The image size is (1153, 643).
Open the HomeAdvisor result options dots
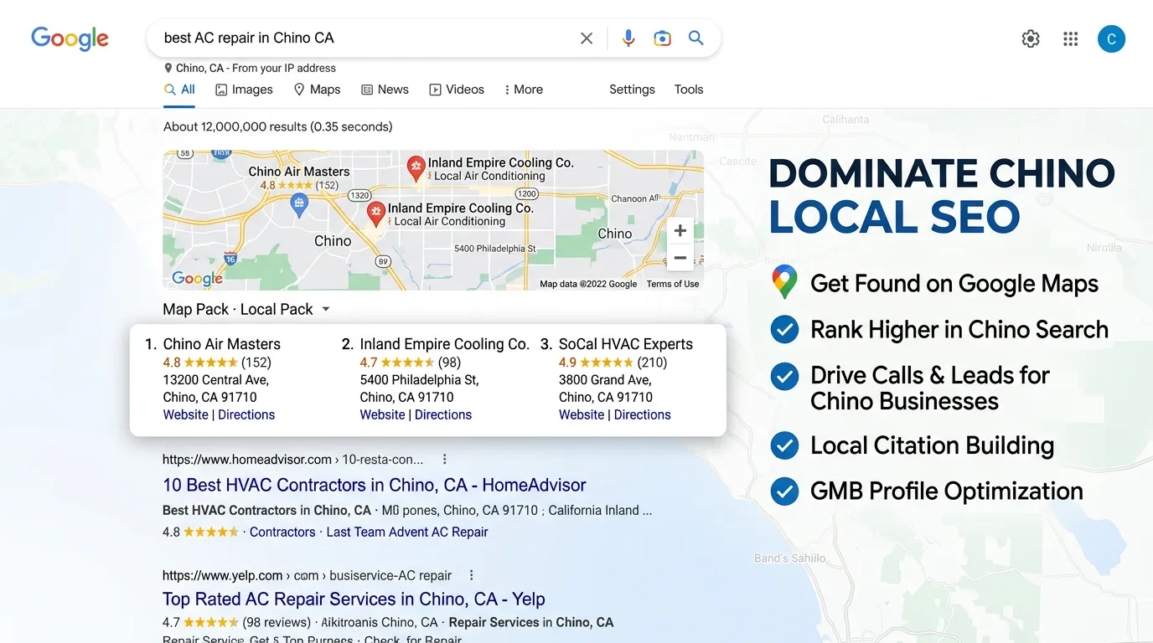tap(445, 459)
